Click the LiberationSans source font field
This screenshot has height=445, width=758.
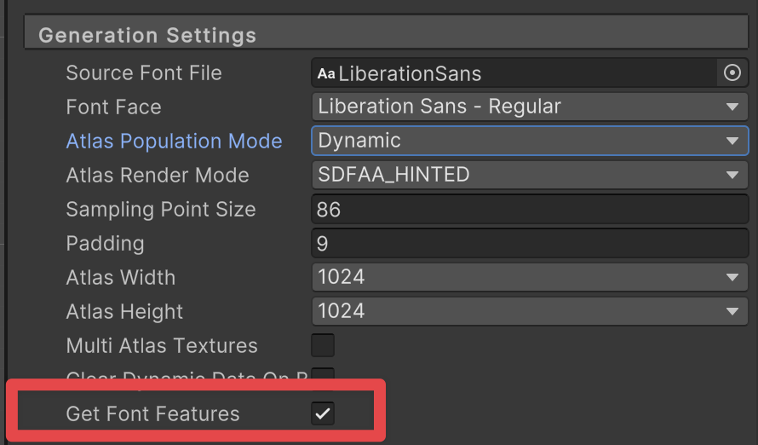(511, 73)
